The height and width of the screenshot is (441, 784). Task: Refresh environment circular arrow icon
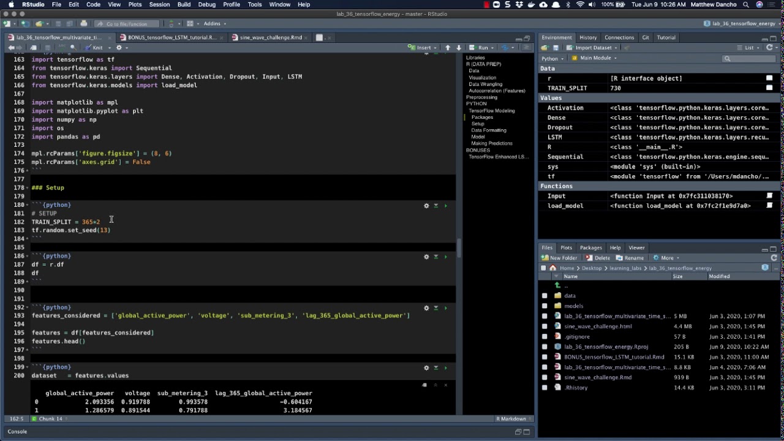tap(769, 48)
